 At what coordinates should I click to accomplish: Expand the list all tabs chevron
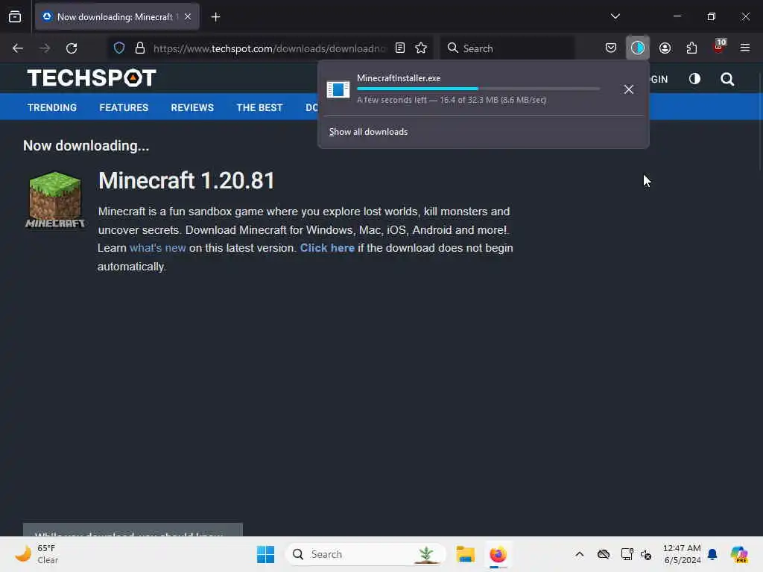615,16
